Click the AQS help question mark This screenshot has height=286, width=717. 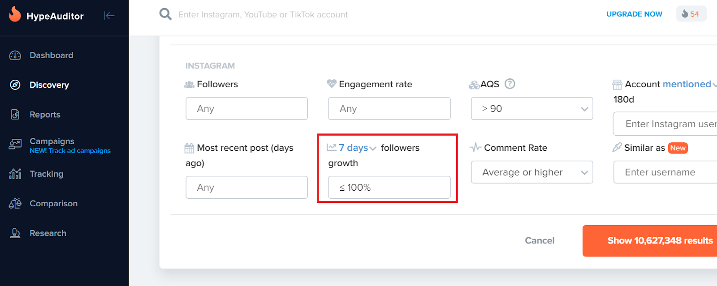point(510,84)
